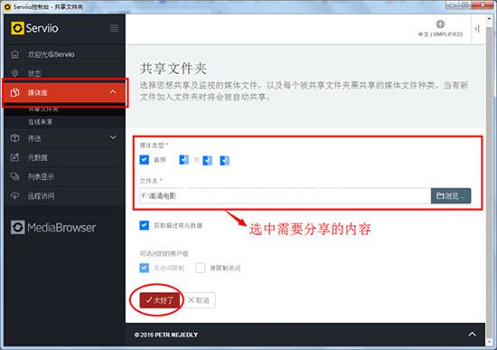Open the globe language selector 中文 (SIMPLIFIED)
This screenshot has height=350, width=497.
(440, 28)
